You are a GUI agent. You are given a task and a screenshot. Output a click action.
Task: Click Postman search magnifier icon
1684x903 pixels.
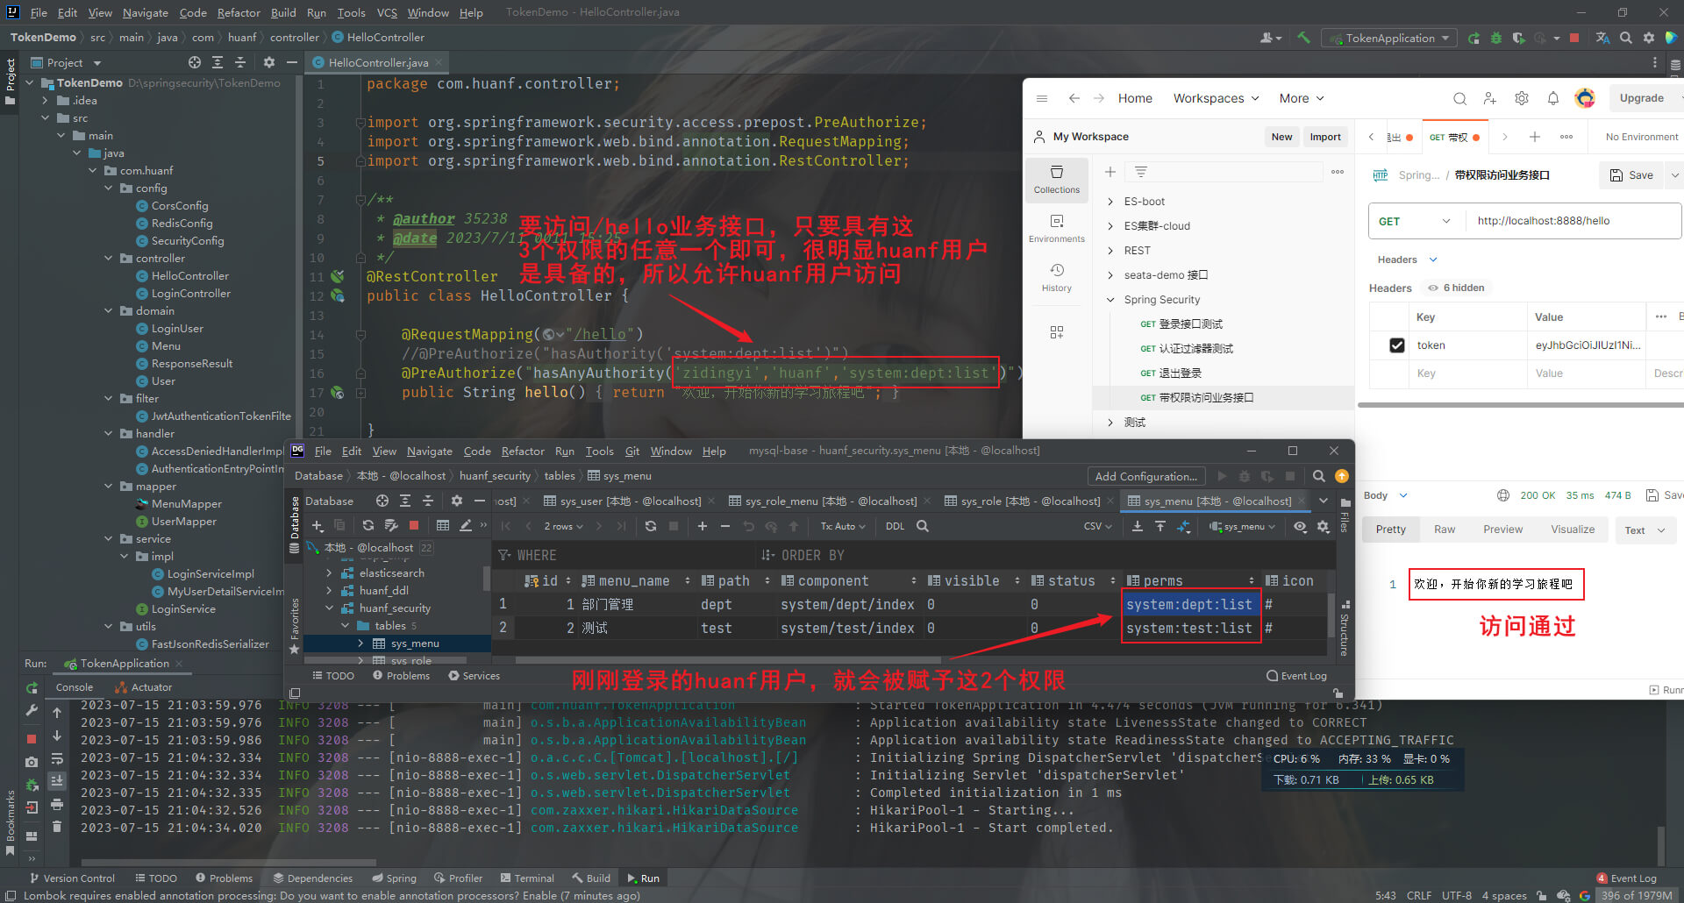1459,98
